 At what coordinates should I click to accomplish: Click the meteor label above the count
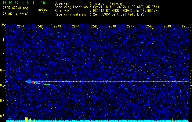tap(43, 9)
